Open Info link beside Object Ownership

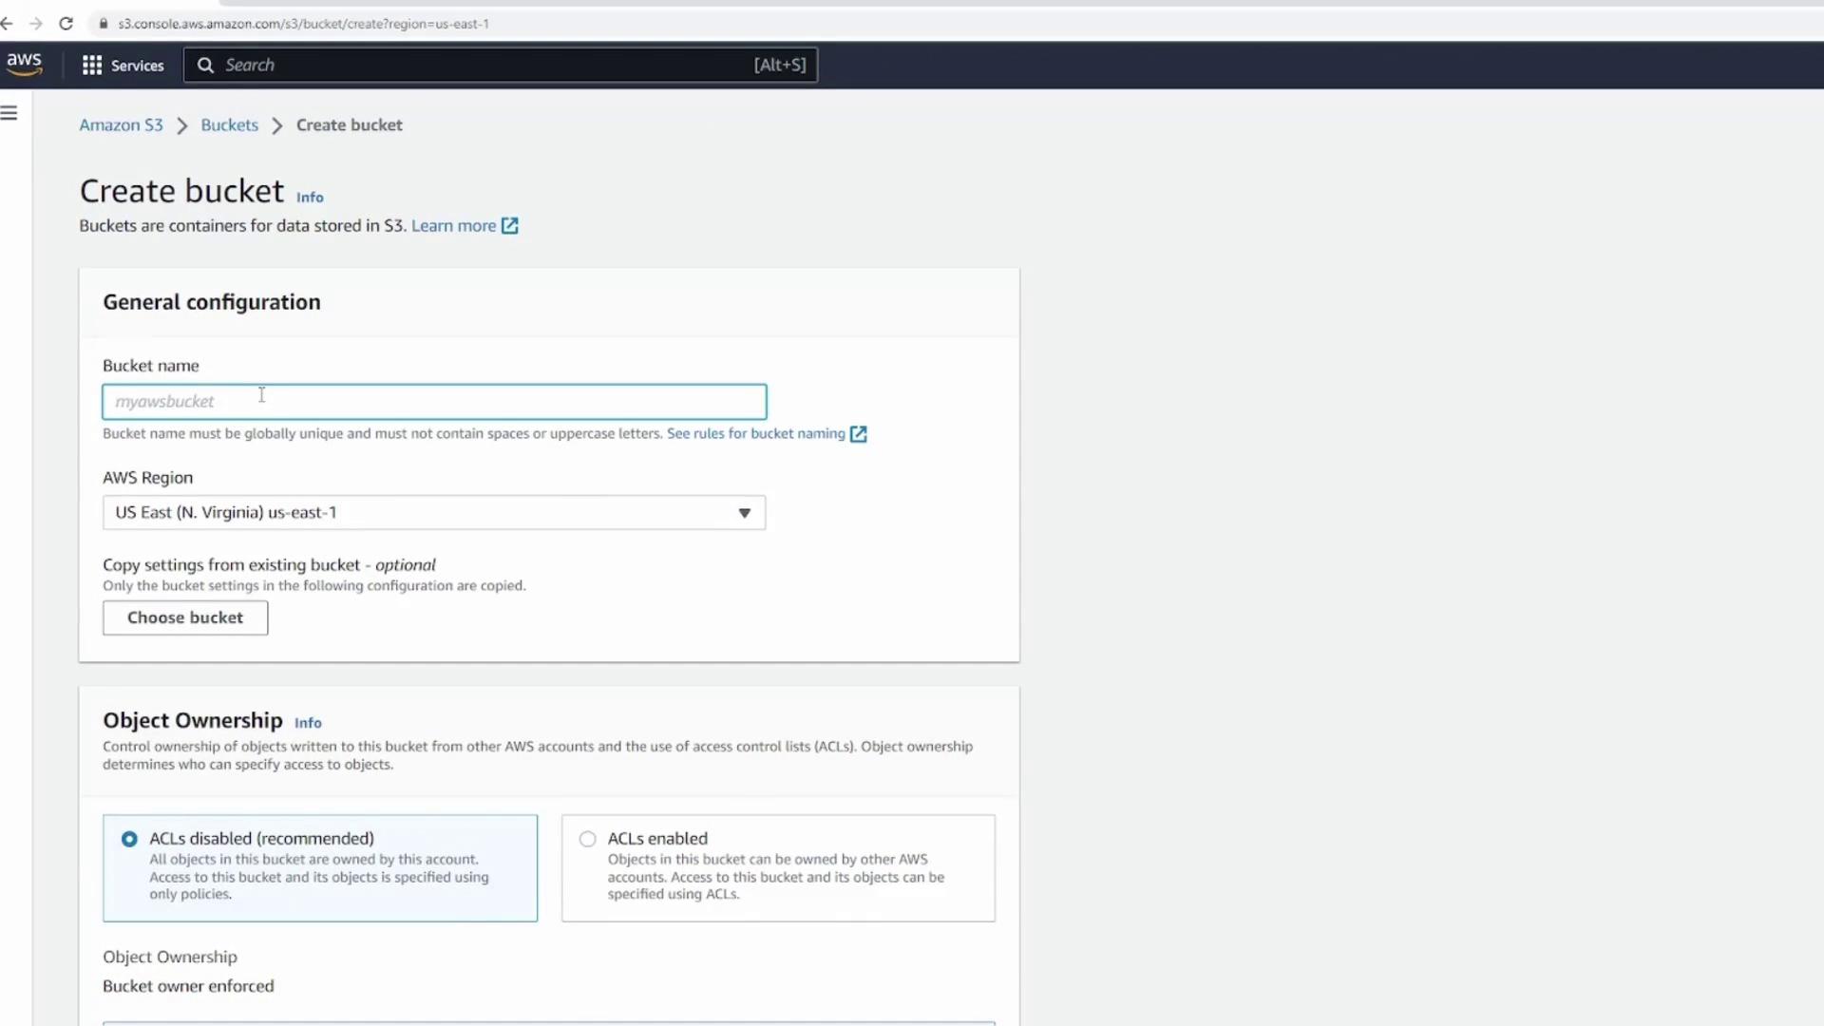tap(308, 723)
